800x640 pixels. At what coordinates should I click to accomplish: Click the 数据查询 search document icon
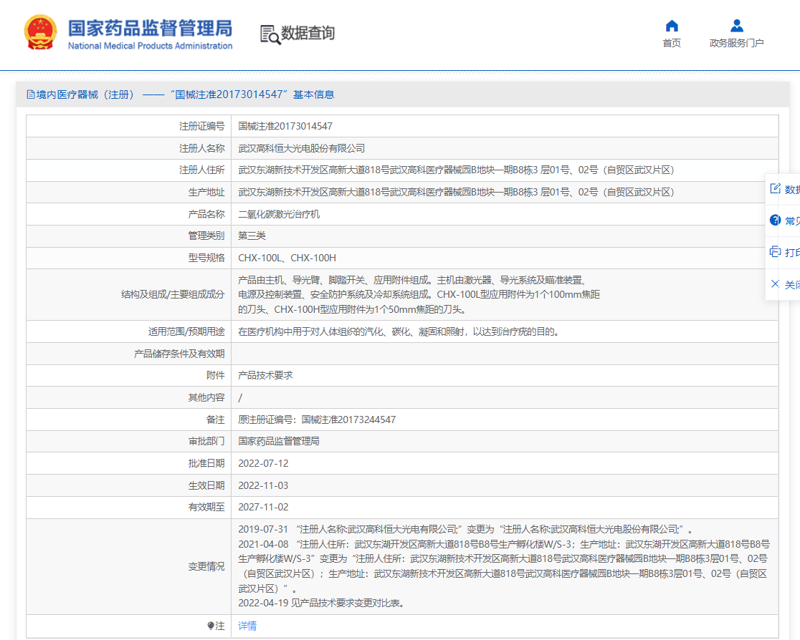(270, 34)
